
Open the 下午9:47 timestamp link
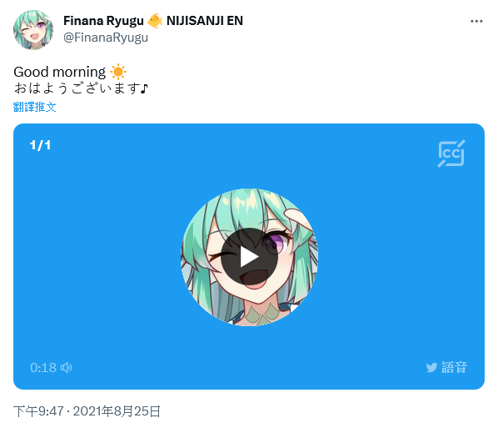pos(38,411)
